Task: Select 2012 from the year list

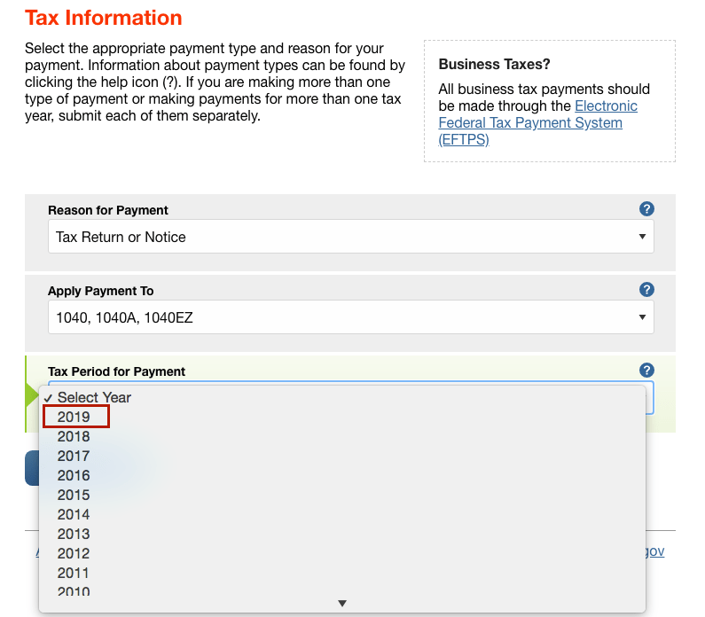Action: pyautogui.click(x=342, y=553)
